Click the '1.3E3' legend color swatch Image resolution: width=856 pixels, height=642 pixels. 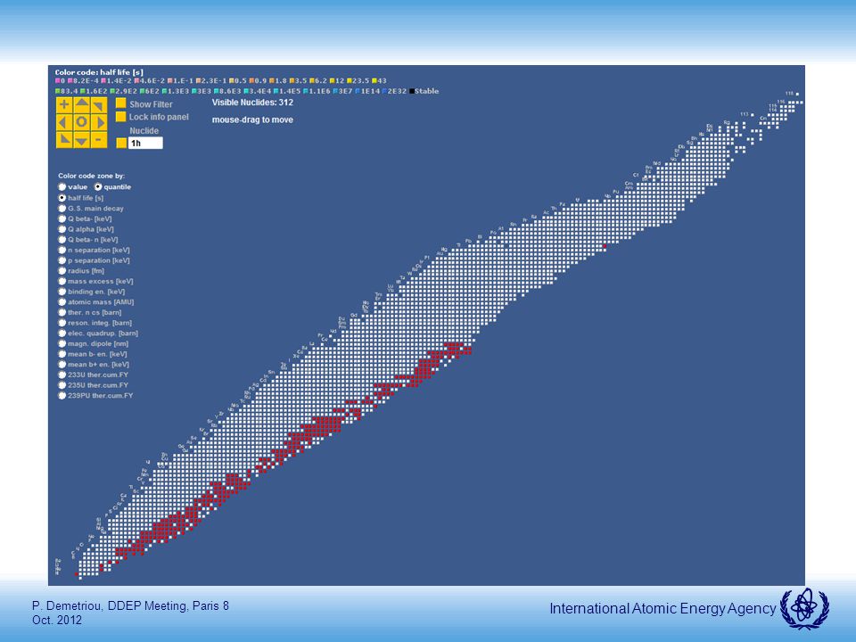164,91
